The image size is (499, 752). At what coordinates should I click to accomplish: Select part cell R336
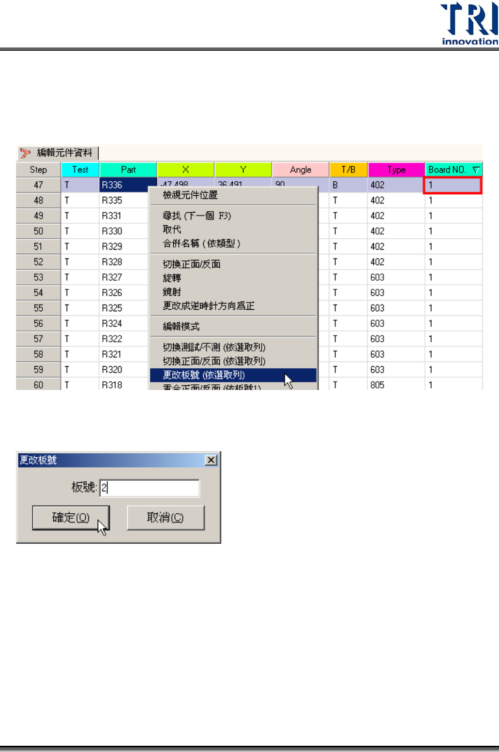click(x=128, y=185)
